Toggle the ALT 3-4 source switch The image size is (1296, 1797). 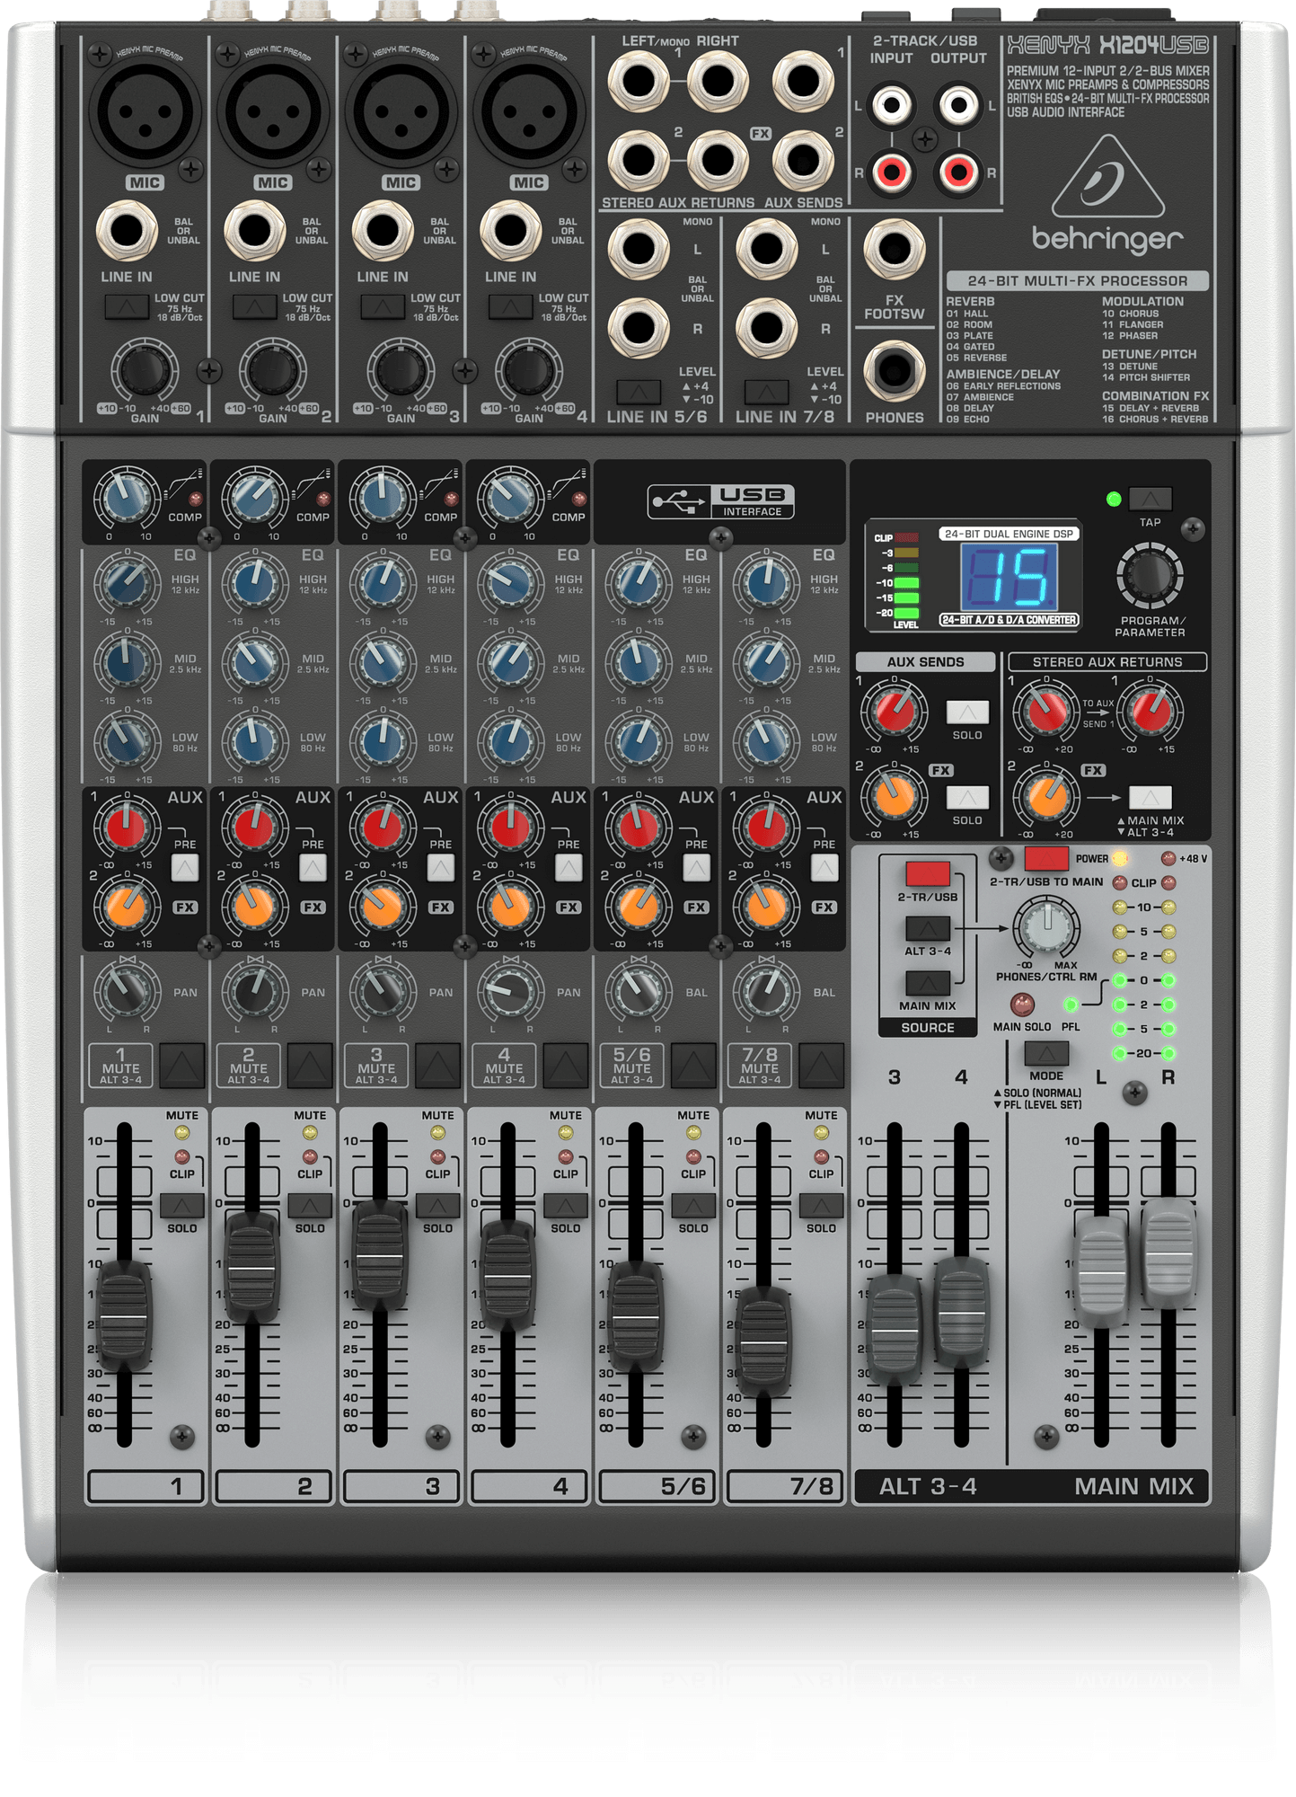tap(928, 929)
